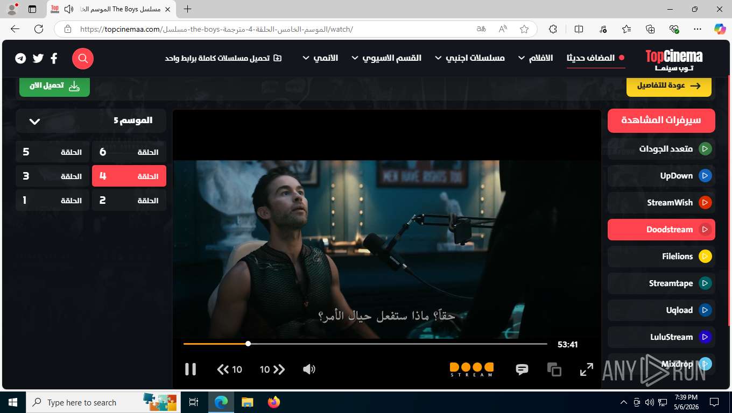Screen dimensions: 732x413
Task: Click the سيرفرات المشاهدة header
Action: click(x=661, y=120)
